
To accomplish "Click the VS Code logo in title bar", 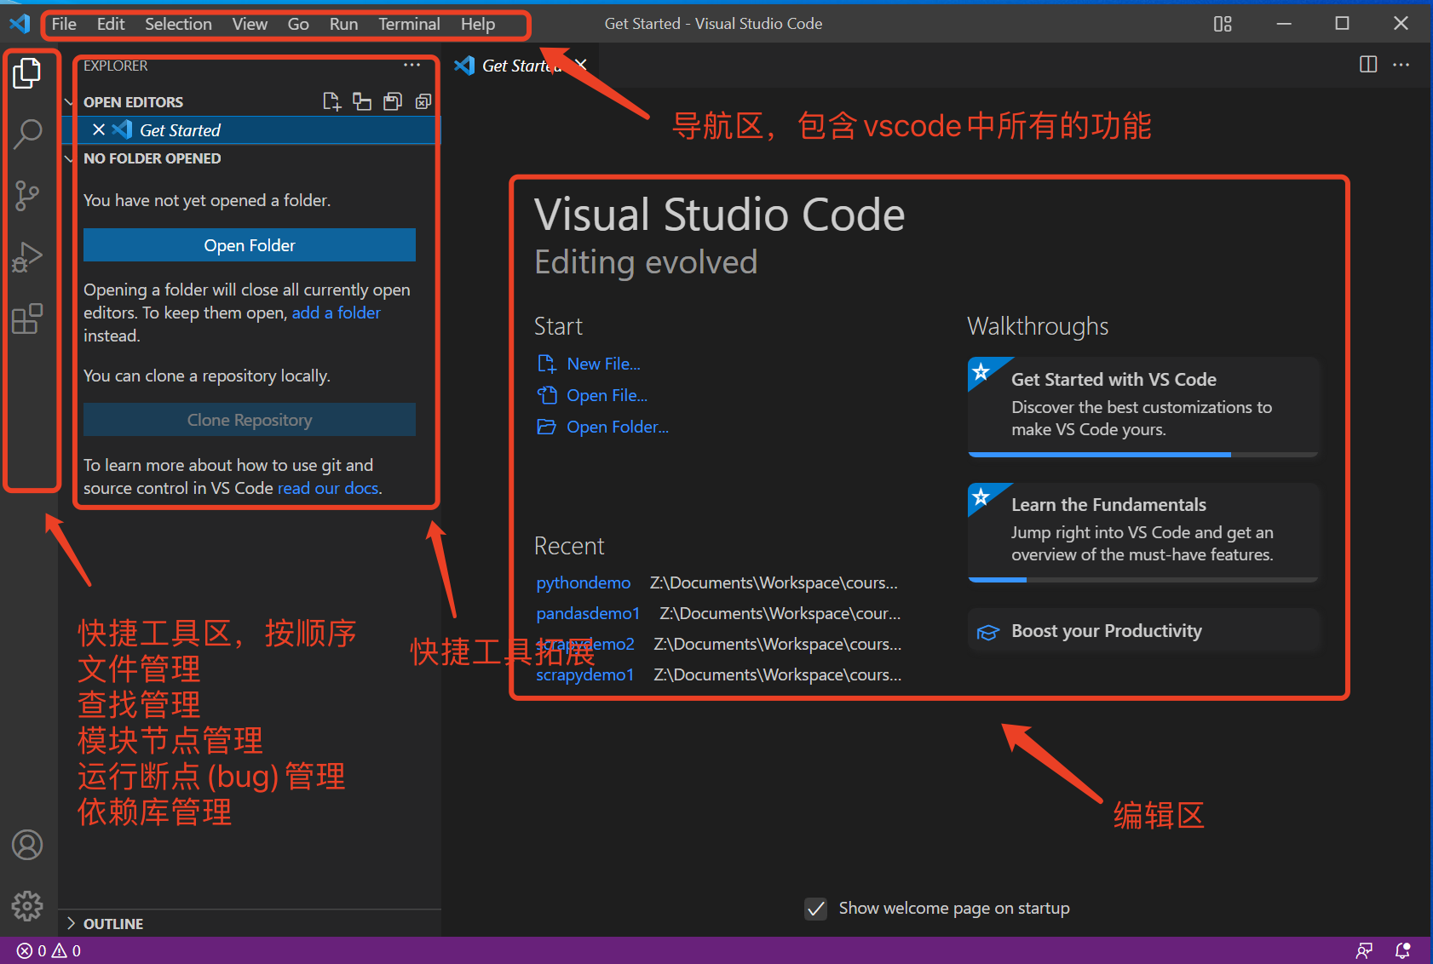I will point(20,23).
